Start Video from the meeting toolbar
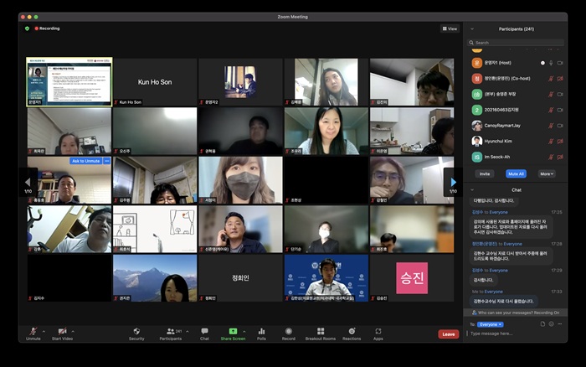This screenshot has height=367, width=586. click(62, 332)
